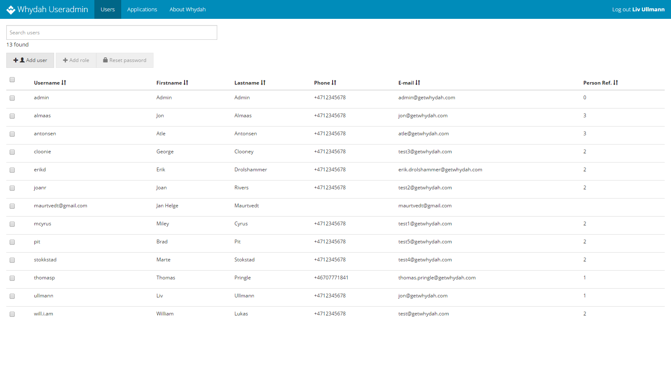The height and width of the screenshot is (377, 671).
Task: Select the mcyrus row checkbox
Action: pos(12,224)
